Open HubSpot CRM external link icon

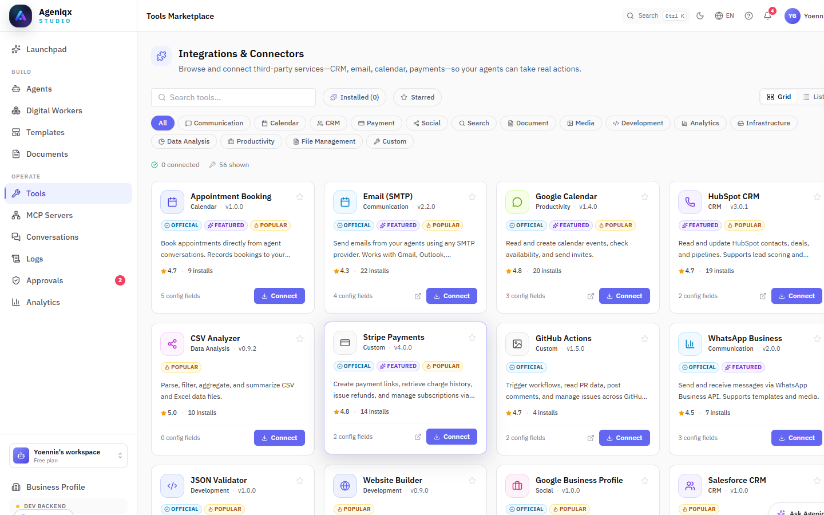pyautogui.click(x=763, y=296)
